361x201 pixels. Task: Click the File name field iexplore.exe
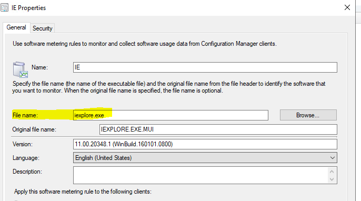(x=171, y=115)
